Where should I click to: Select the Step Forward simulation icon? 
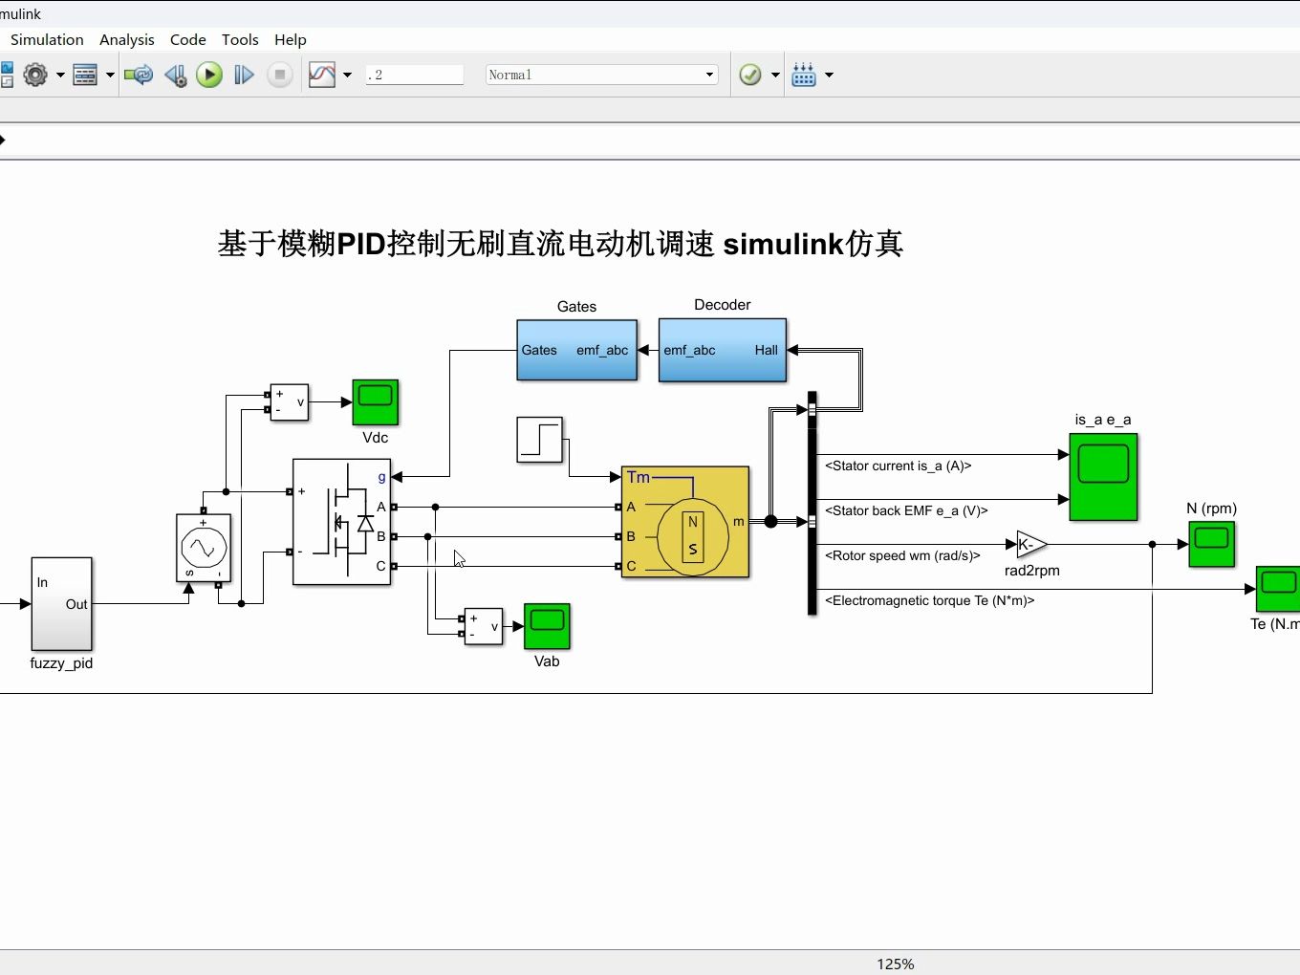(x=244, y=75)
